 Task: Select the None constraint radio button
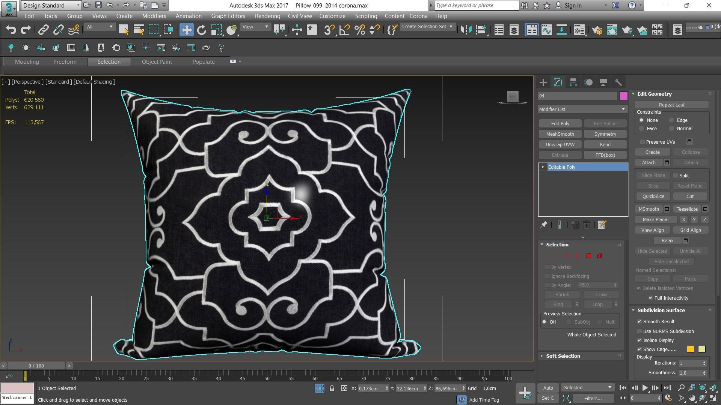click(641, 120)
